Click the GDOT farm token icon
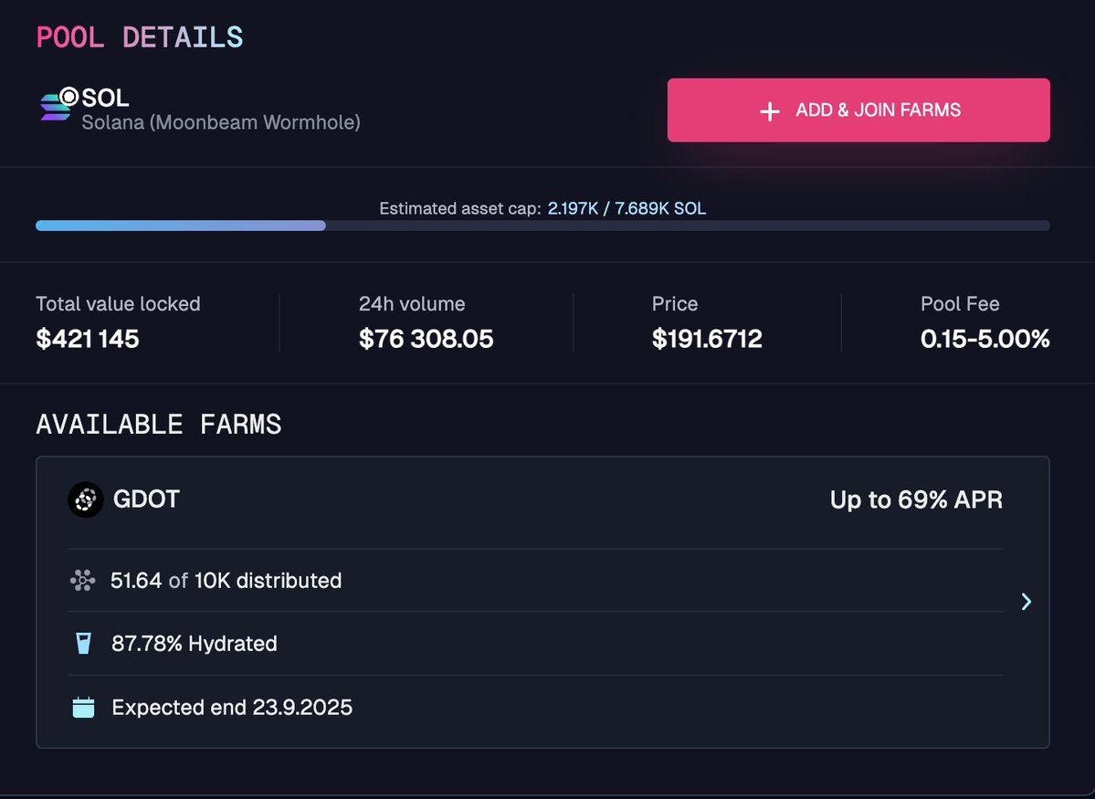This screenshot has width=1095, height=799. click(86, 499)
